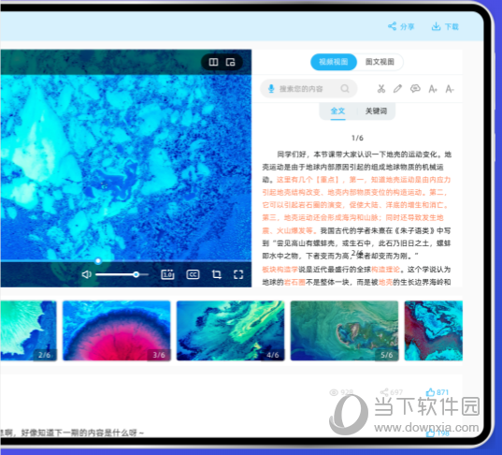Image resolution: width=502 pixels, height=455 pixels.
Task: Increase transcript font size with A+
Action: [433, 89]
